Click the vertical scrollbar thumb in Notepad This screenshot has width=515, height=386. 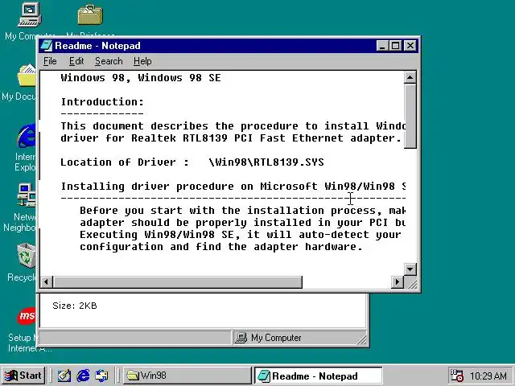coord(410,116)
